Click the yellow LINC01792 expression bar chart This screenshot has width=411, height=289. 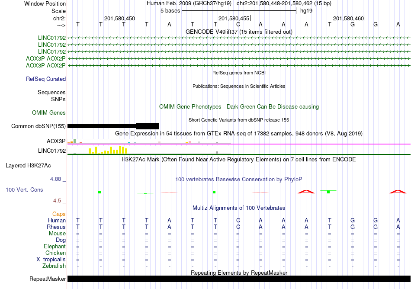[x=108, y=150]
